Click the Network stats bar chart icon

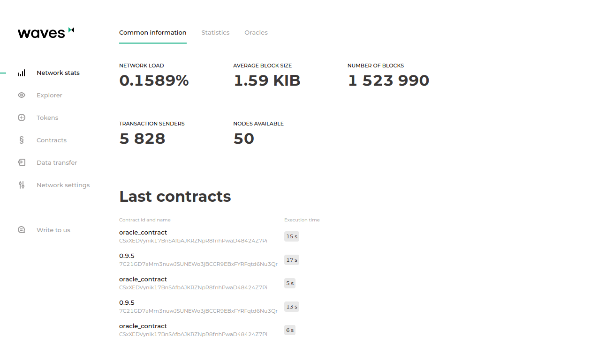[22, 73]
